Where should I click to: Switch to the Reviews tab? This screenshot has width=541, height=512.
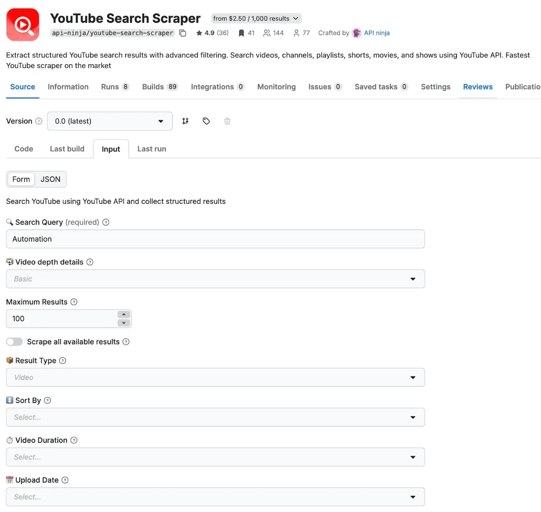[x=478, y=87]
